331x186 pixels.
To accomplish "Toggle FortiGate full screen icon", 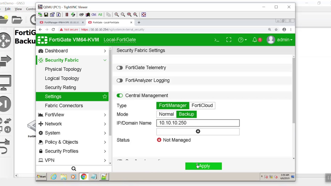I will [229, 40].
